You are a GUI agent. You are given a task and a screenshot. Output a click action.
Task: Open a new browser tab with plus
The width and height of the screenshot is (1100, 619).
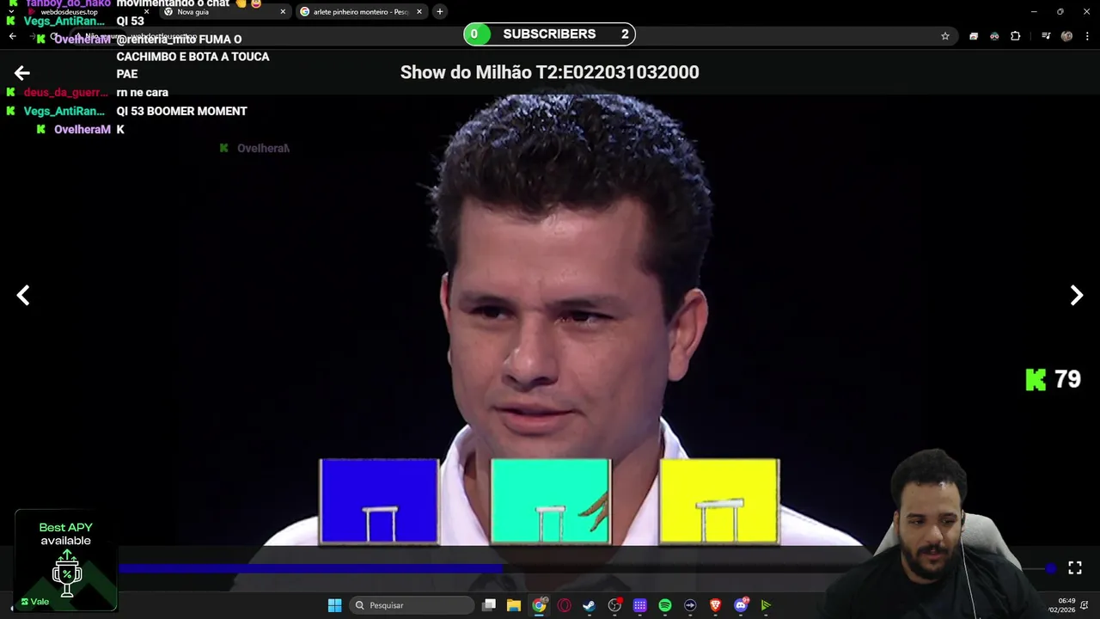(440, 12)
